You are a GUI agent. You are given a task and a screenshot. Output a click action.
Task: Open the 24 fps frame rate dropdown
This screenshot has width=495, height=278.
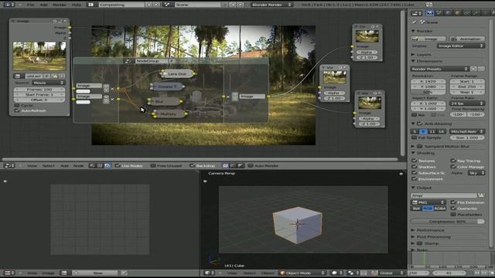pyautogui.click(x=467, y=103)
